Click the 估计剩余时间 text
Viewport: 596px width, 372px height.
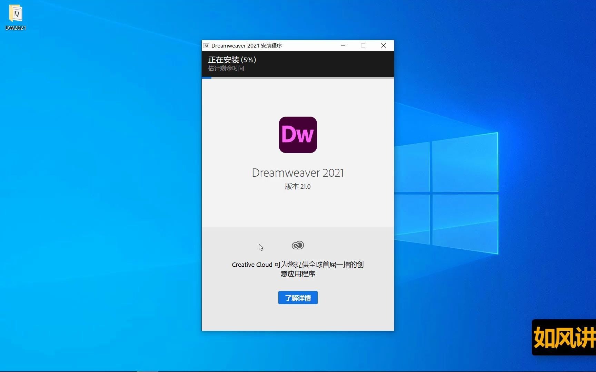(226, 68)
